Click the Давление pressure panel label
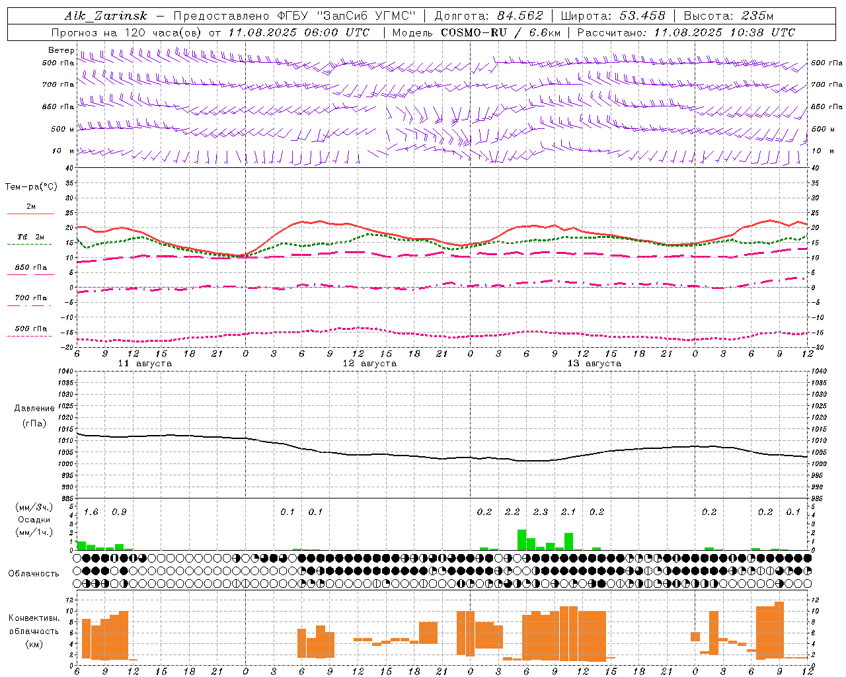Viewport: 846px width, 677px height. (x=34, y=409)
